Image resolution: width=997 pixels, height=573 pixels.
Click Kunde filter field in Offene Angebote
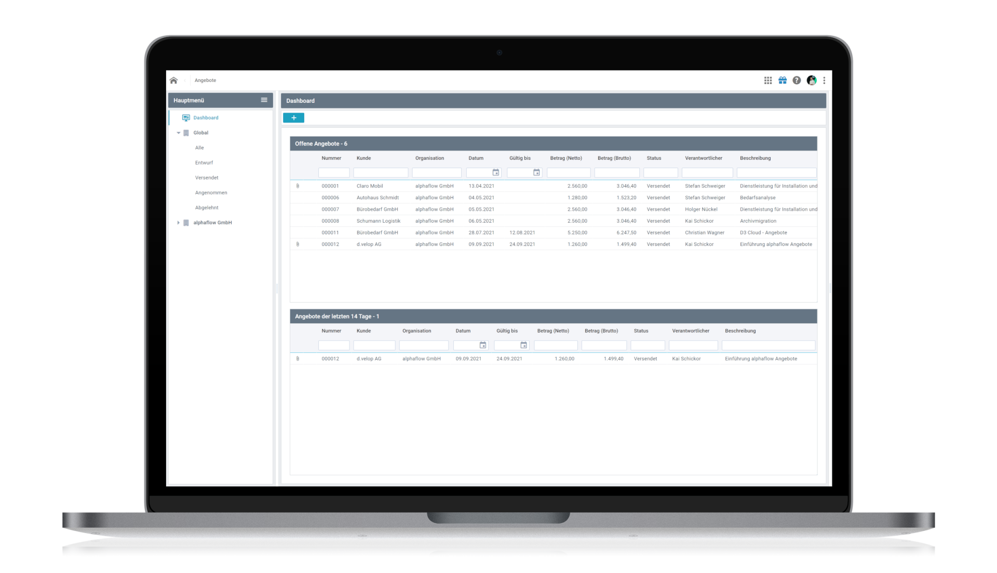[x=381, y=173]
